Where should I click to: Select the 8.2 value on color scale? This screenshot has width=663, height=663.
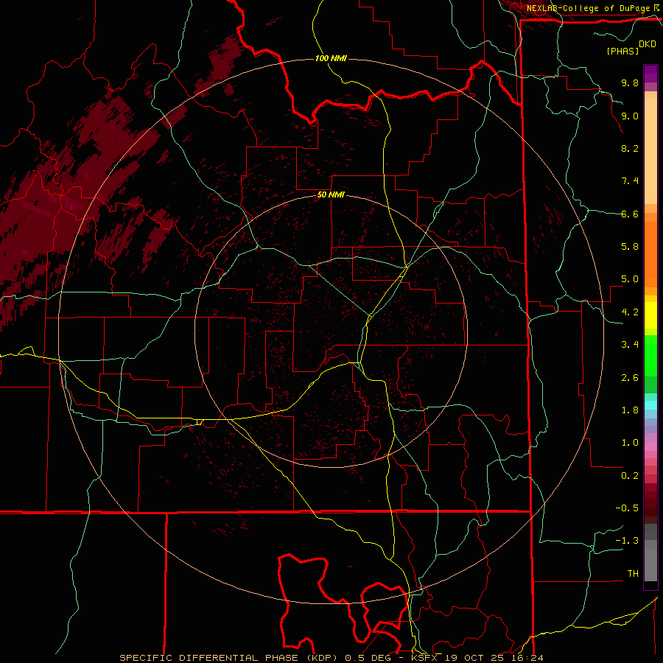[630, 148]
